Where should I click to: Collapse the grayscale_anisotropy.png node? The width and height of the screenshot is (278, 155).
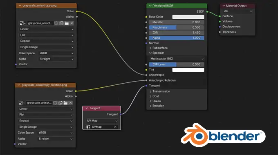tap(20, 5)
